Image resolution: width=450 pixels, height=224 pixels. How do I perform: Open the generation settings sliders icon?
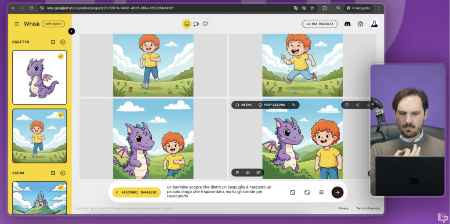pyautogui.click(x=321, y=192)
